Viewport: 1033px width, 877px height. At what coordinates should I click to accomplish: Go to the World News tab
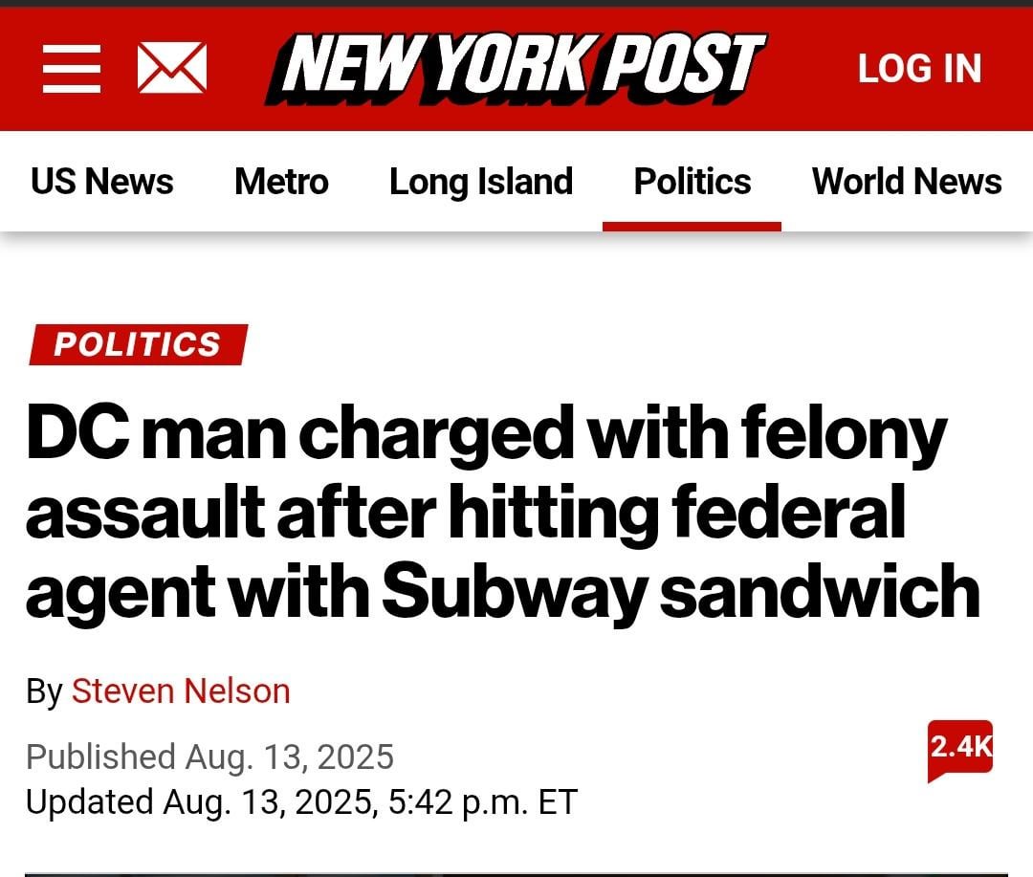(907, 181)
